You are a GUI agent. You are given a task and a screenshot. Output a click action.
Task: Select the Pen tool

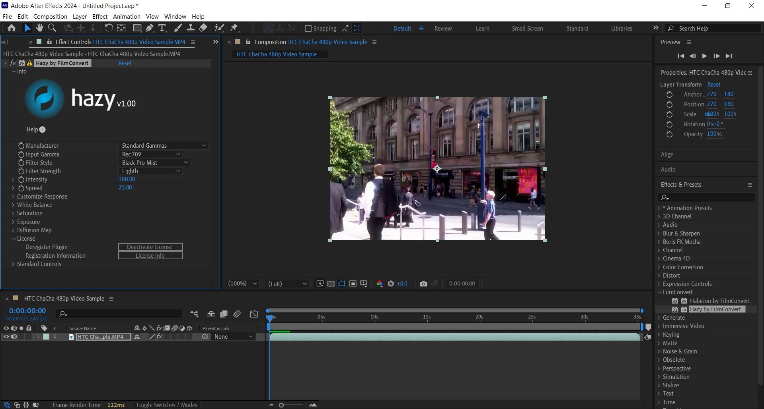point(150,28)
